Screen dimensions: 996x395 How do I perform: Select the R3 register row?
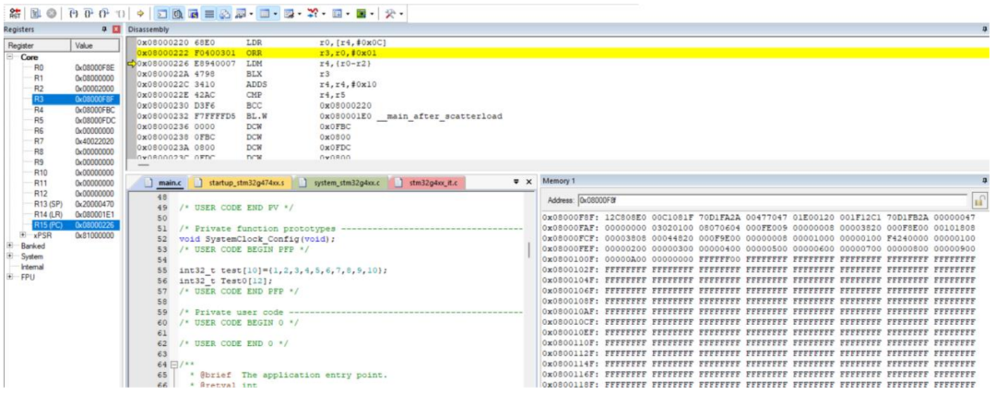pos(75,99)
